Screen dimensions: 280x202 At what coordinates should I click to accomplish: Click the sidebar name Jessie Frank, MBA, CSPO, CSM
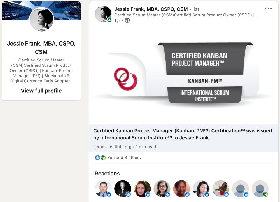pos(41,47)
